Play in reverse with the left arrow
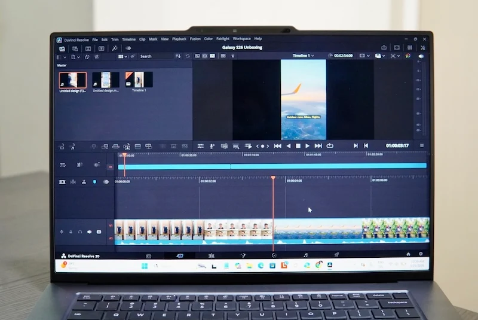The image size is (478, 320). tap(289, 146)
